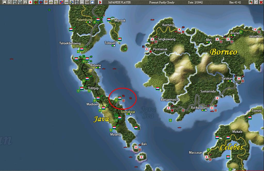The height and width of the screenshot is (171, 264).
Task: Click the 'Celebes' island name
Action: 231,147
